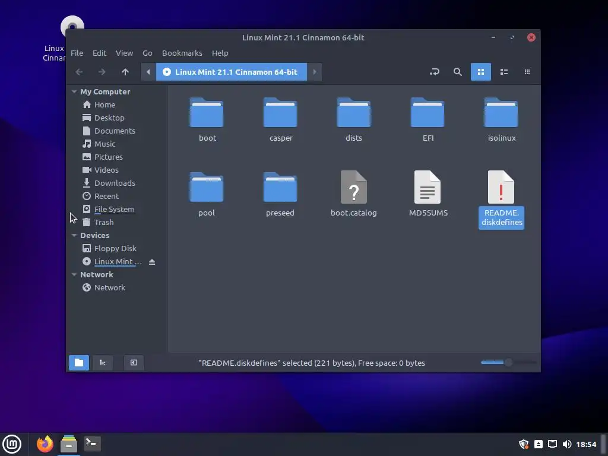Select the dists folder
The image size is (608, 456).
tap(354, 119)
